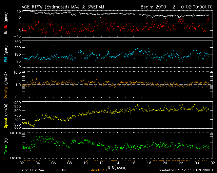Click the 'start DOY: 344' text
The image size is (217, 173).
coord(33,171)
